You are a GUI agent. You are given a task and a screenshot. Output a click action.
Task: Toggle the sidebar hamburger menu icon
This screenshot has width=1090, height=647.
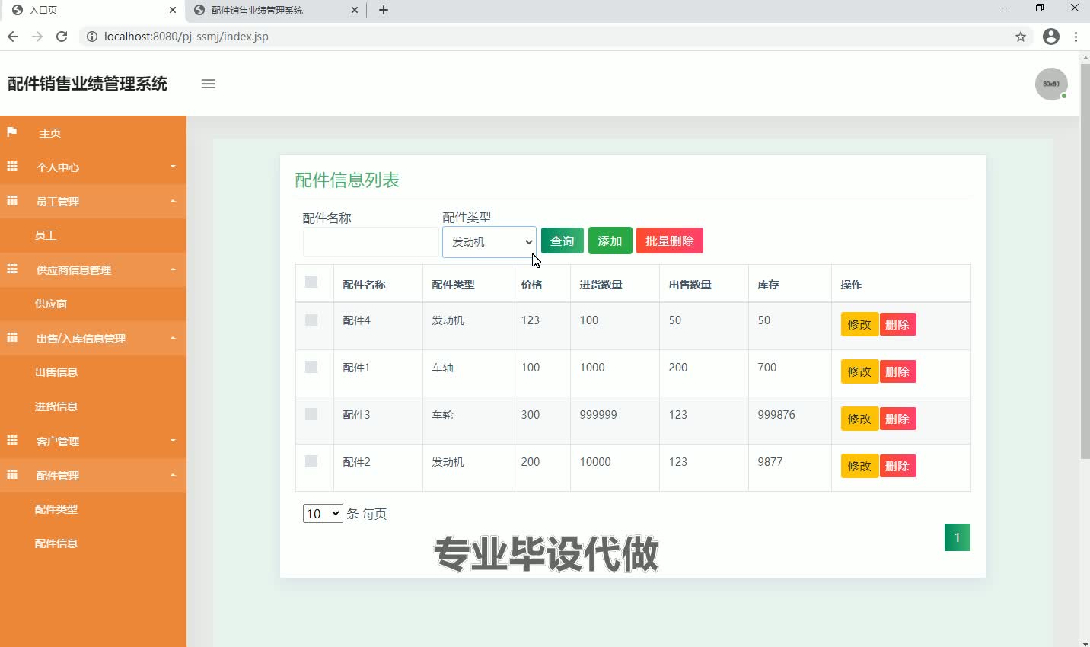point(208,84)
